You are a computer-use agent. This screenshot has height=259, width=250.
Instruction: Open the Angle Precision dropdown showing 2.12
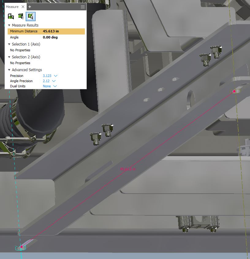tap(49, 81)
